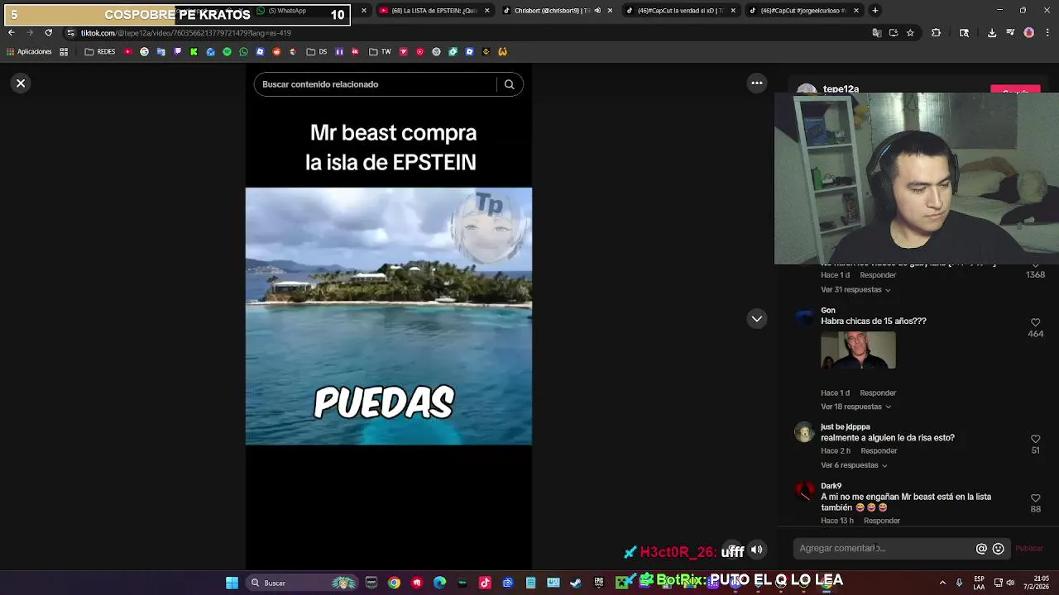The height and width of the screenshot is (595, 1059).
Task: Click the search magnifier icon in related content bar
Action: [509, 84]
